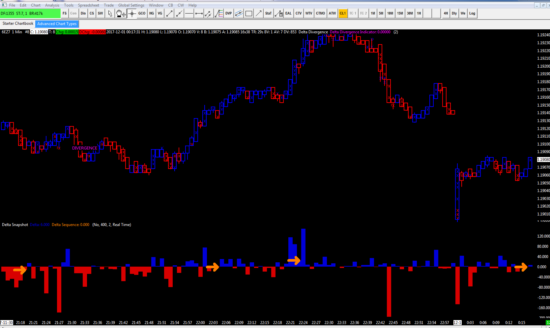Toggle the highlighted CL1 button
Viewport: 550px width, 328px height.
point(343,14)
